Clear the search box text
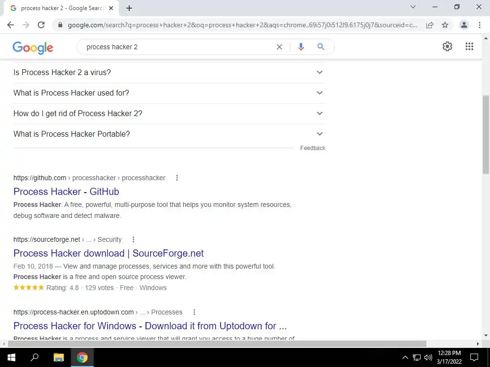 tap(279, 47)
